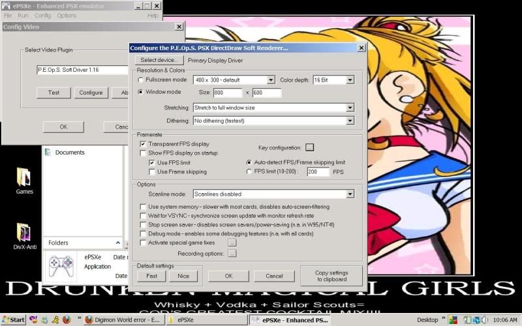Viewport: 522px width, 326px height.
Task: Click Configure button in Config Video
Action: click(91, 93)
